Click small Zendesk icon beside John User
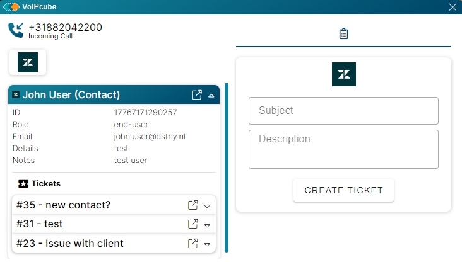Viewport: 462px width, 262px height. [16, 95]
